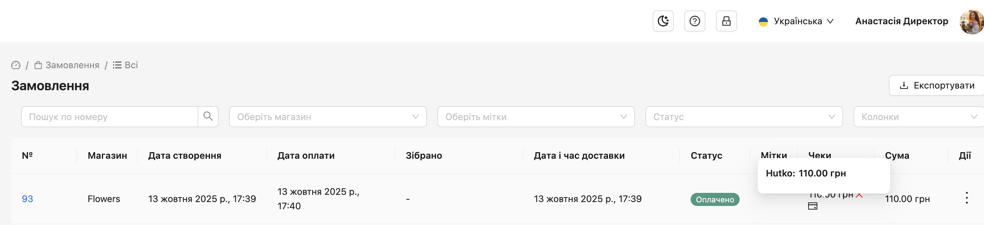The width and height of the screenshot is (984, 225).
Task: Toggle dark mode with moon icon
Action: pyautogui.click(x=663, y=21)
